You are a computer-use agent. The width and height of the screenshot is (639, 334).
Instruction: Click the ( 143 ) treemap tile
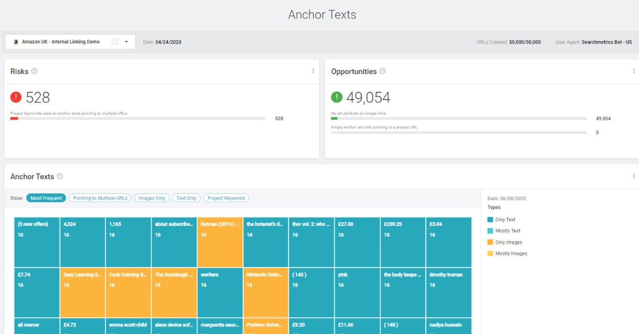click(x=311, y=292)
